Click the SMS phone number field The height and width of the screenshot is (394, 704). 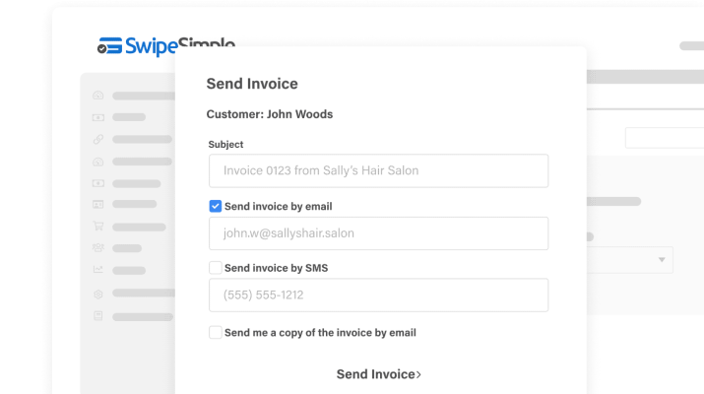pyautogui.click(x=378, y=295)
